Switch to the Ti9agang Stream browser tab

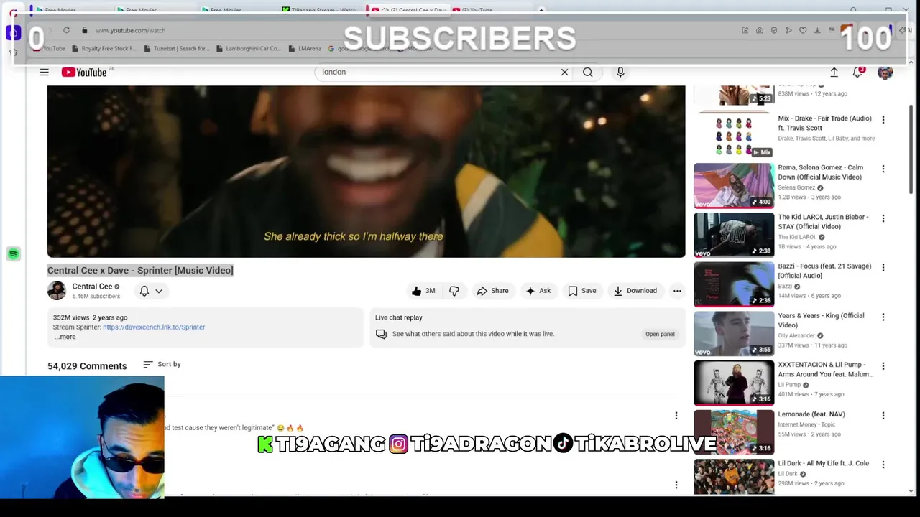320,10
